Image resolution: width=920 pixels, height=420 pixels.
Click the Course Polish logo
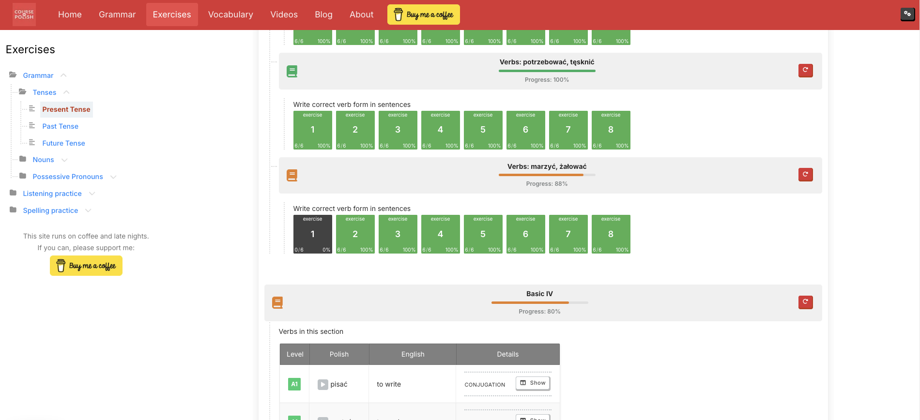coord(24,15)
